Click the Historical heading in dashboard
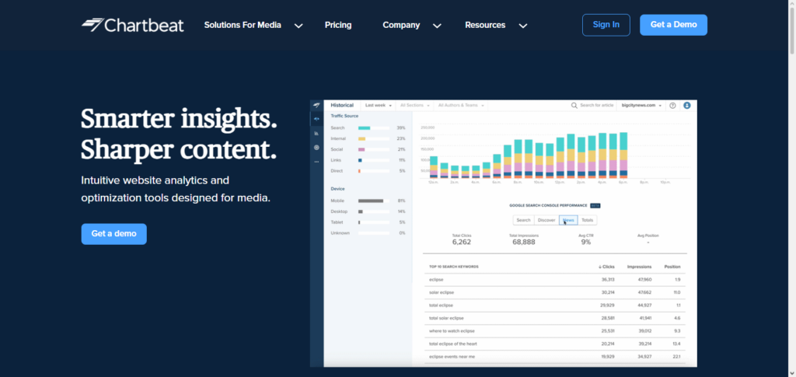Viewport: 796px width, 377px height. [x=342, y=105]
